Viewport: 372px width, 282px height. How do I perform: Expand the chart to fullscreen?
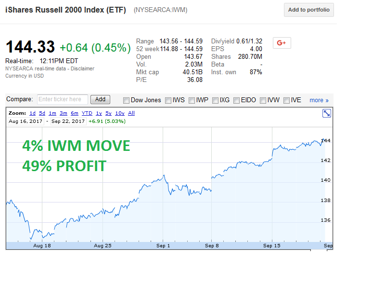(326, 113)
